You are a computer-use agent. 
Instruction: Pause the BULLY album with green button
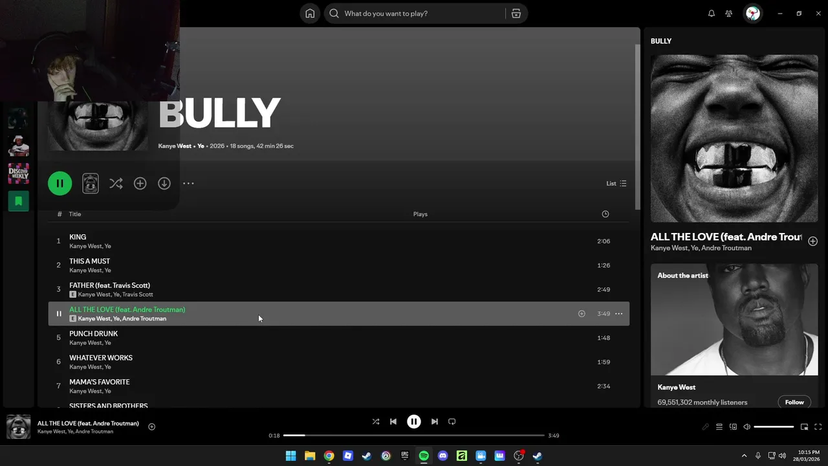pyautogui.click(x=60, y=183)
